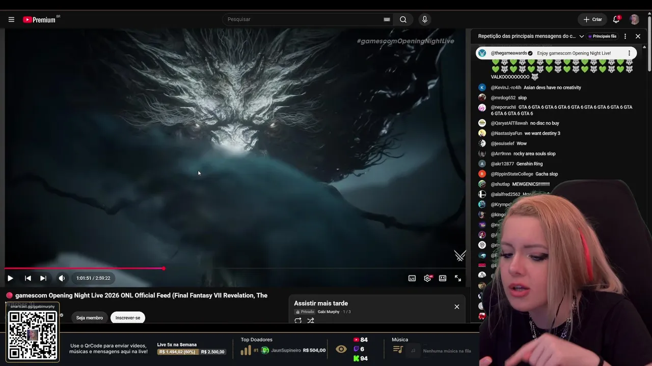Click the #gamescomOpeningNightLive hashtag overlay

coord(405,41)
